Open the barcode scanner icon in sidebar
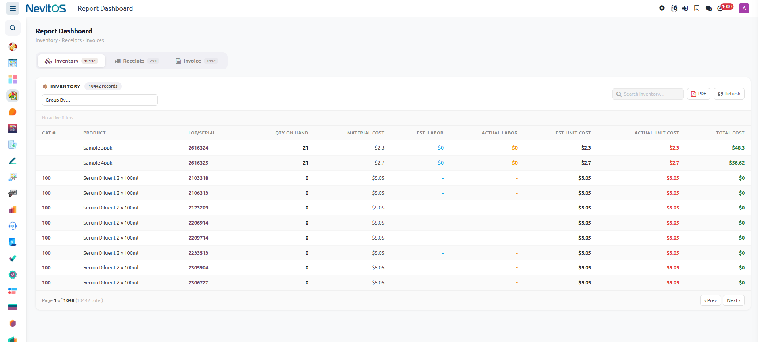Image resolution: width=758 pixels, height=342 pixels. (x=13, y=193)
